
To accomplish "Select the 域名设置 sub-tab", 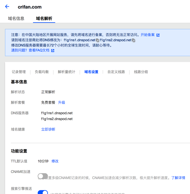I will tap(91, 72).
